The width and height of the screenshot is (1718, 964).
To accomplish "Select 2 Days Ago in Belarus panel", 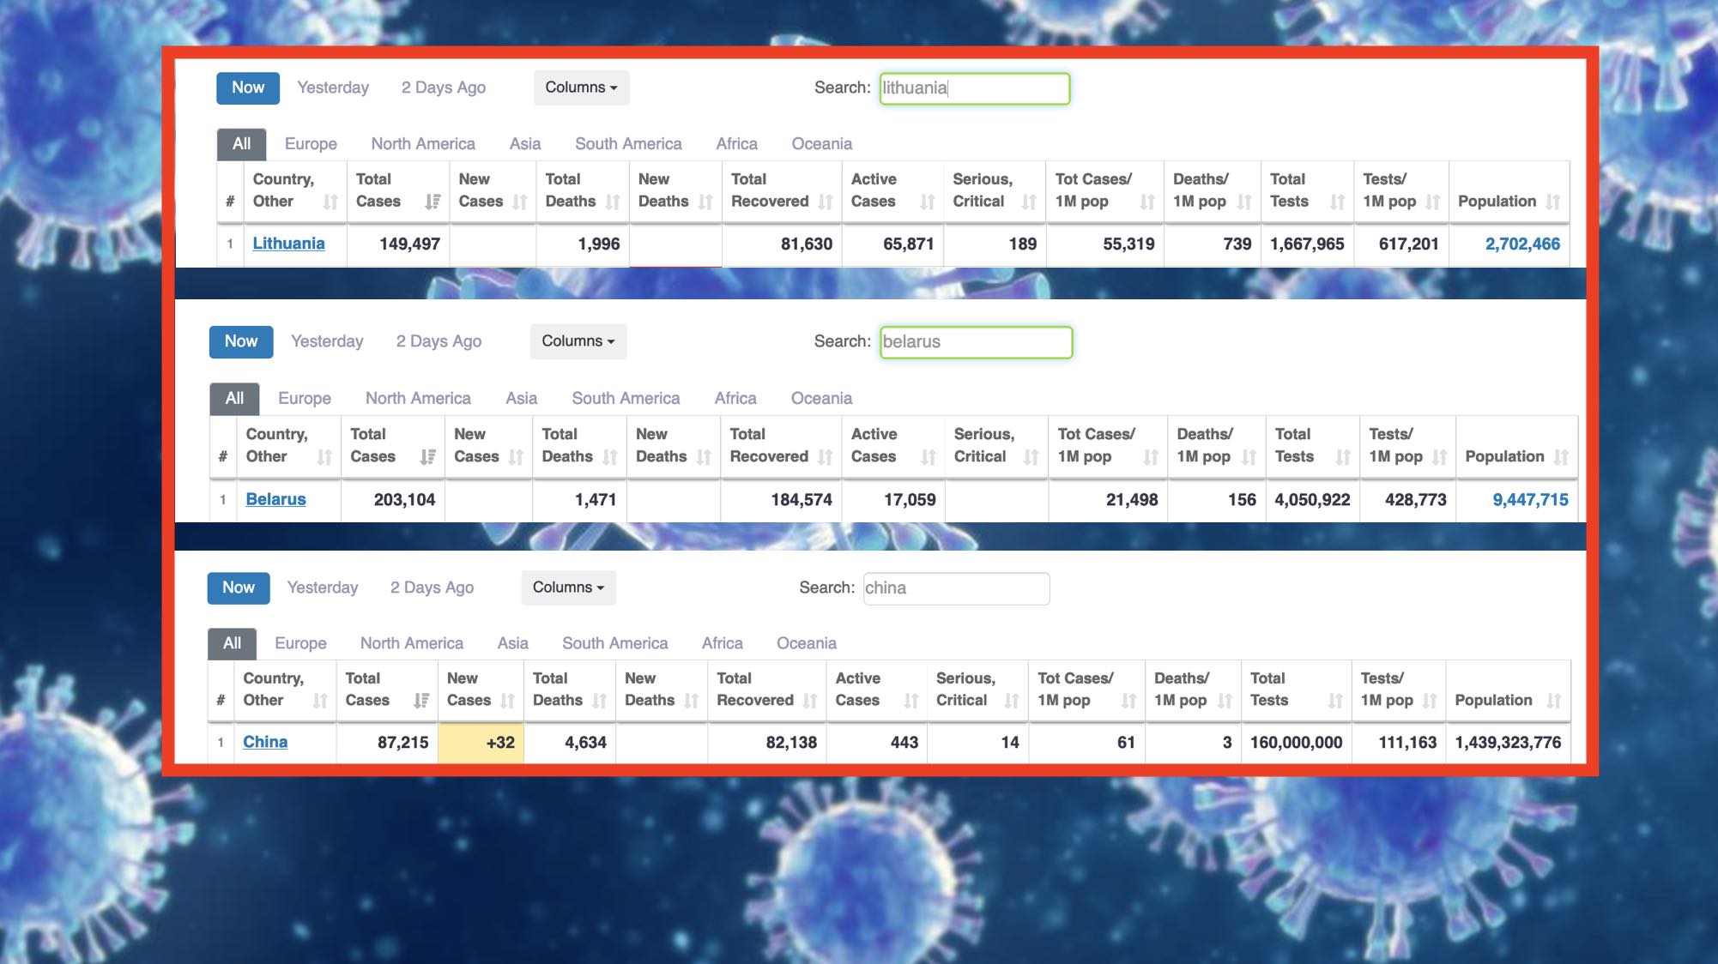I will pyautogui.click(x=439, y=341).
